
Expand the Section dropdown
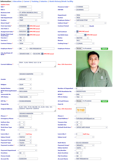[88, 18]
